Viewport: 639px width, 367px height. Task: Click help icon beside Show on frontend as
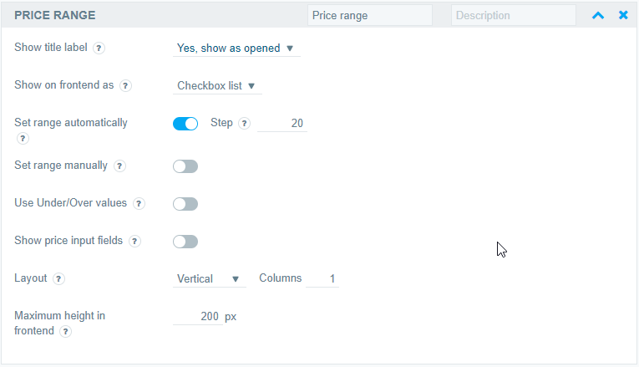125,85
